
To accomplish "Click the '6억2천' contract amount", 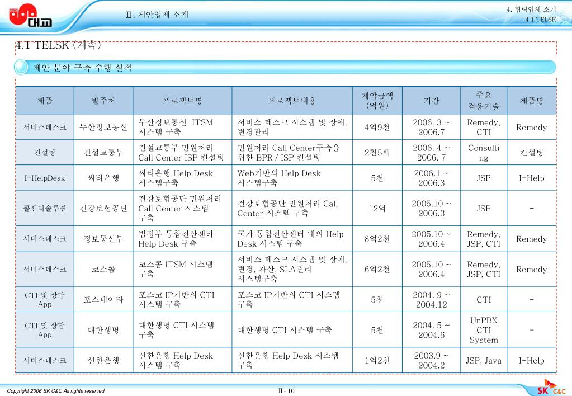I will pyautogui.click(x=377, y=269).
